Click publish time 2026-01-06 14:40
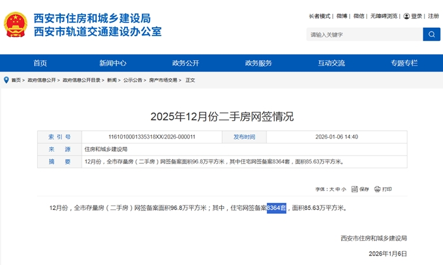443x265 pixels. [x=337, y=137]
